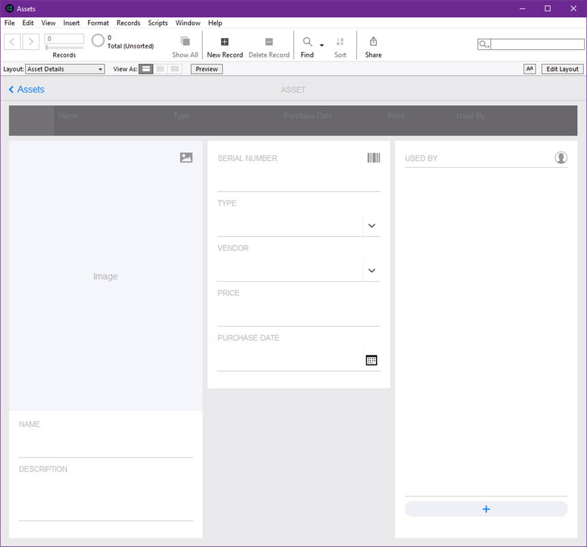Click the insert image icon
587x547 pixels.
point(186,158)
